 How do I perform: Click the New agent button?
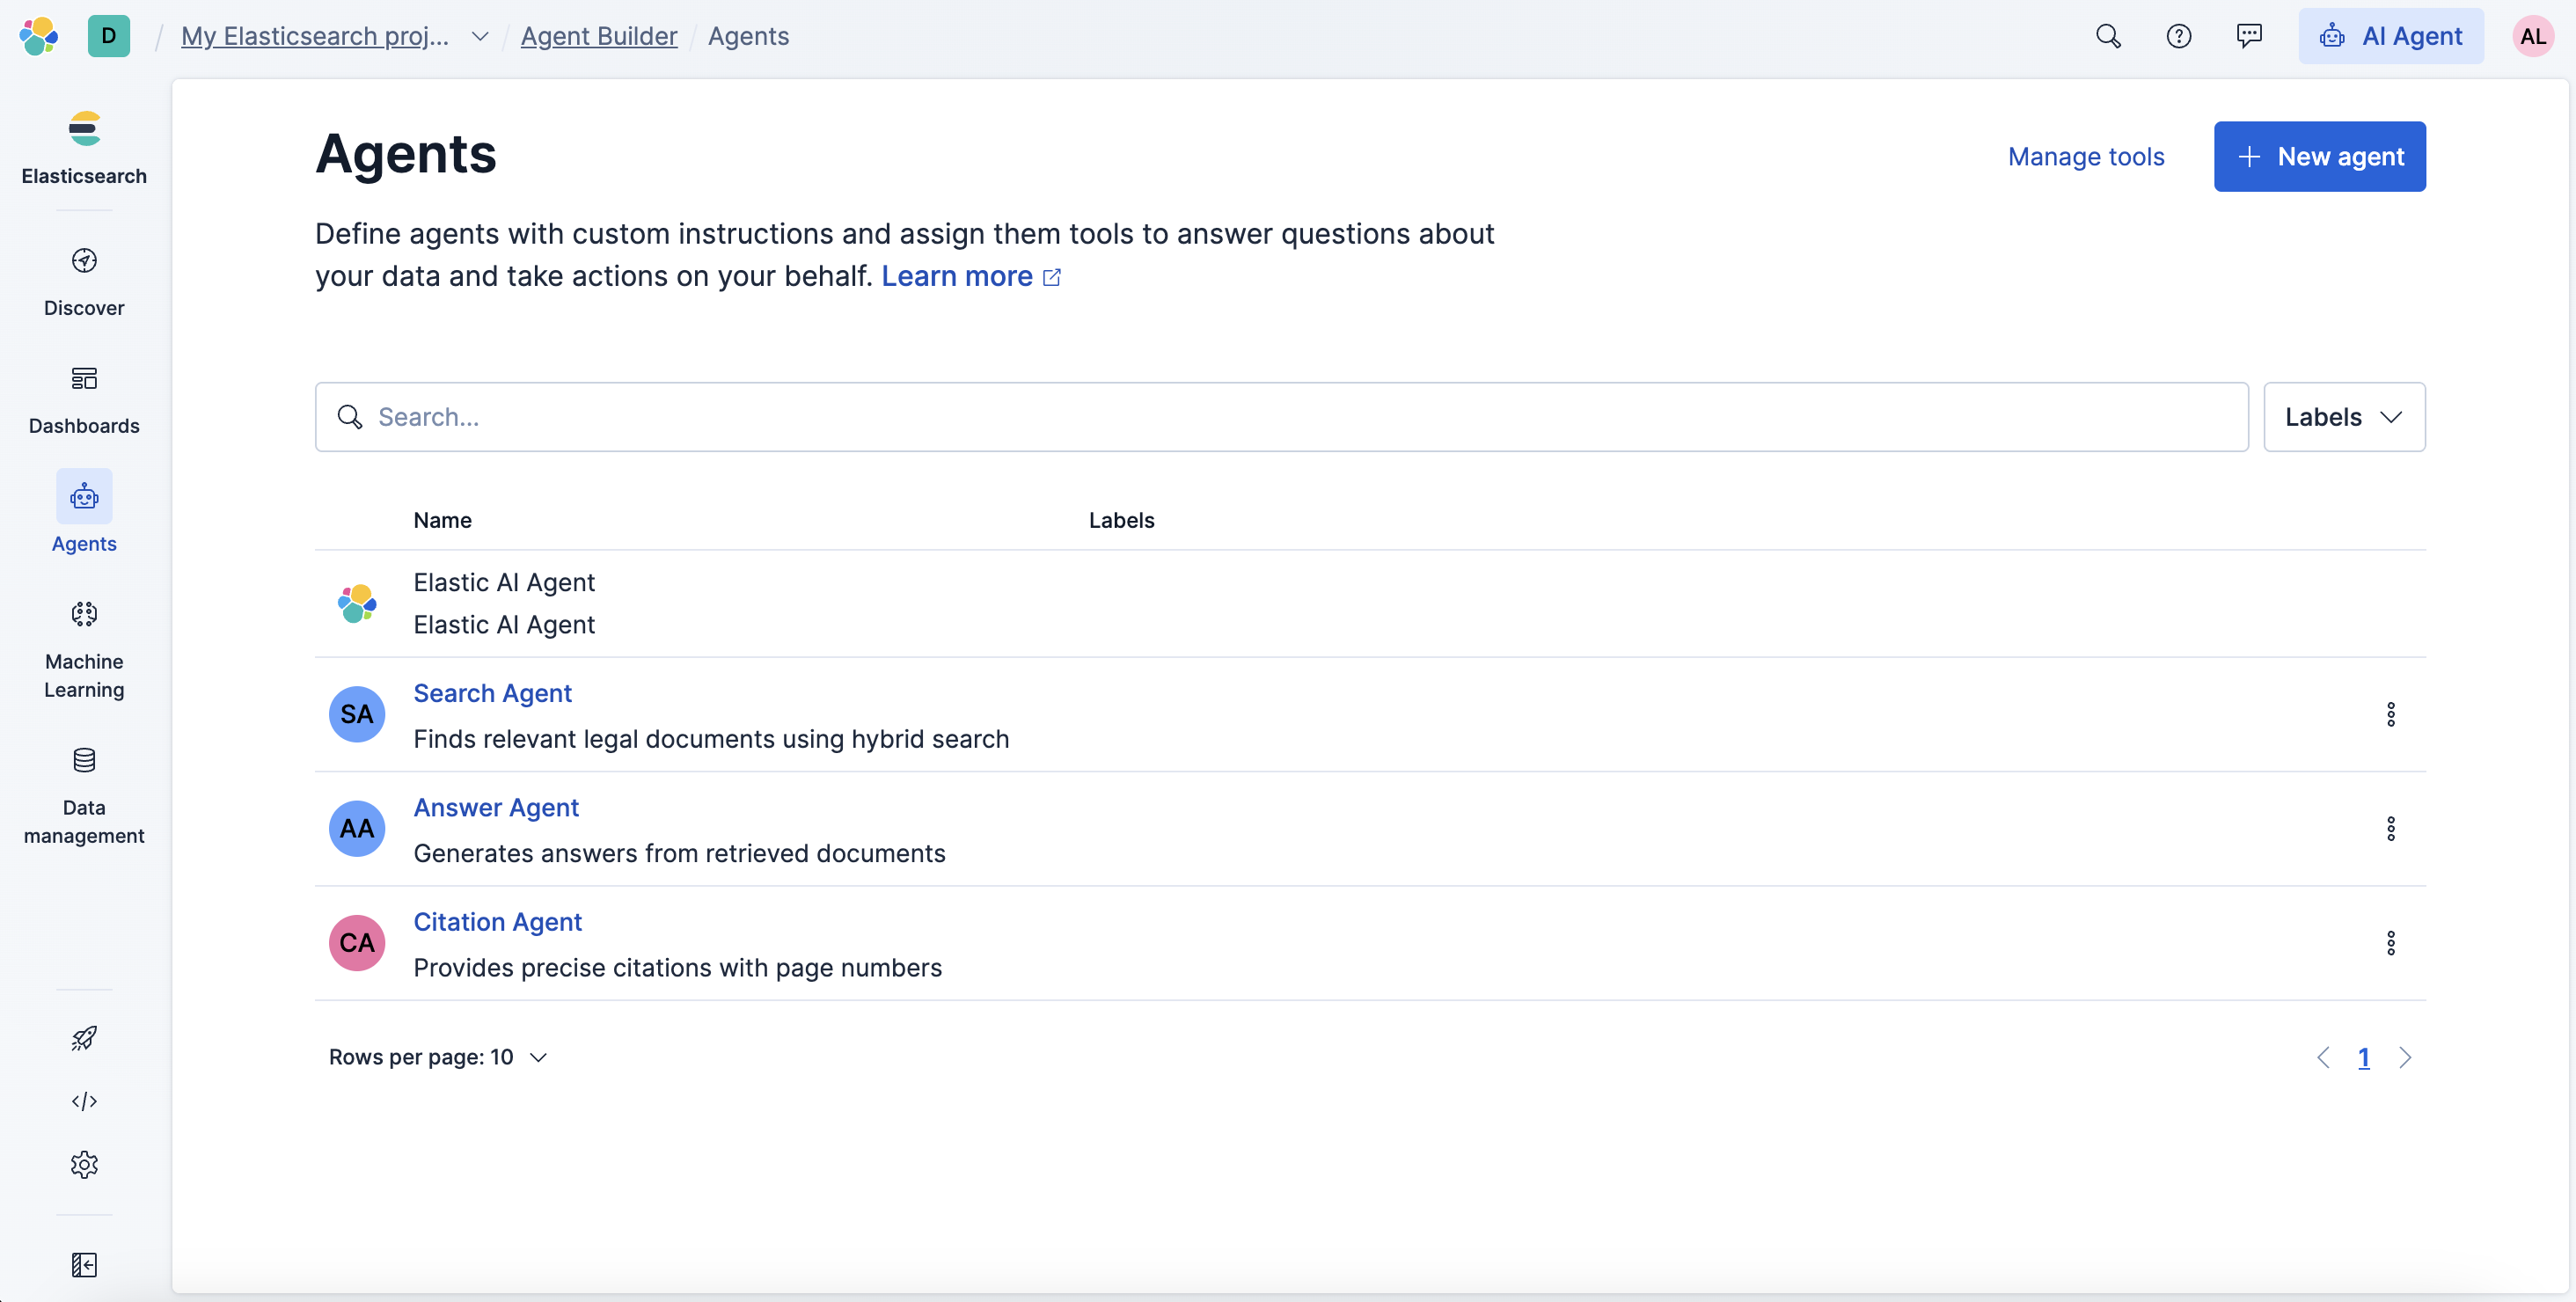tap(2319, 157)
